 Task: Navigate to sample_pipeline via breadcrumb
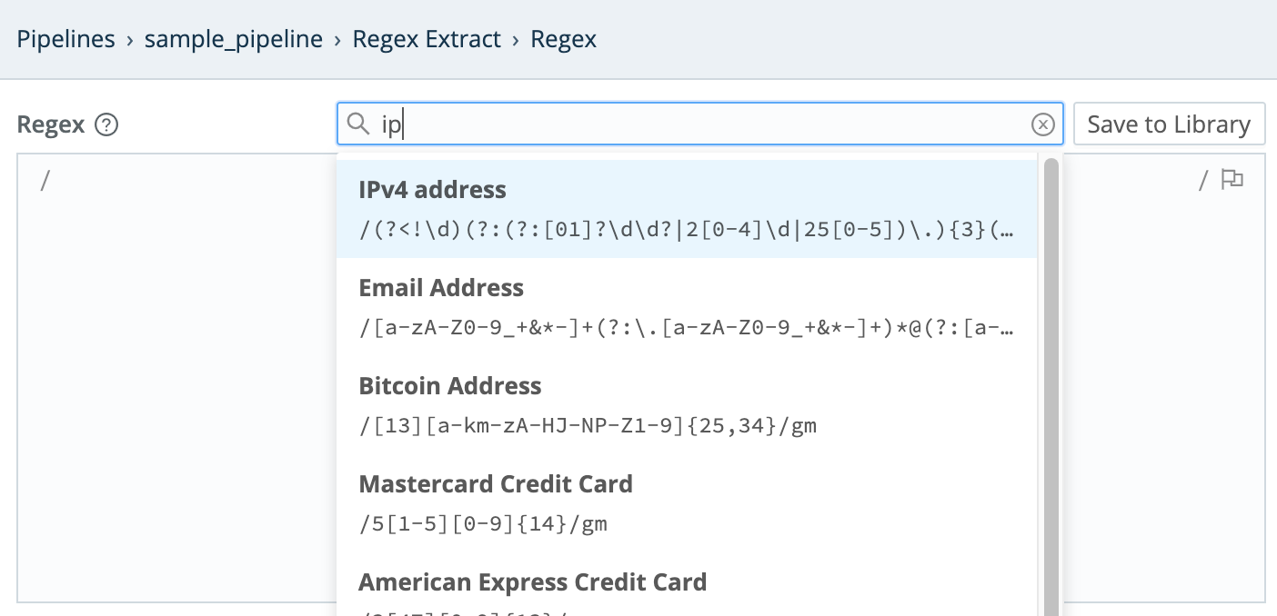pos(233,38)
